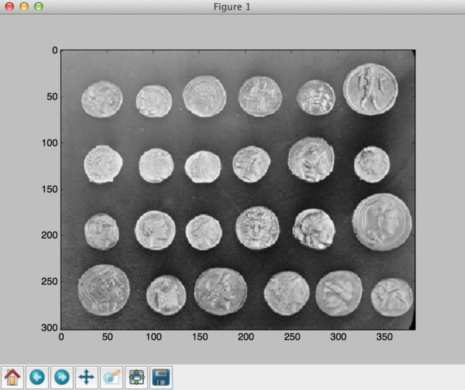
Task: Click the y-axis tick label 300
Action: point(49,327)
